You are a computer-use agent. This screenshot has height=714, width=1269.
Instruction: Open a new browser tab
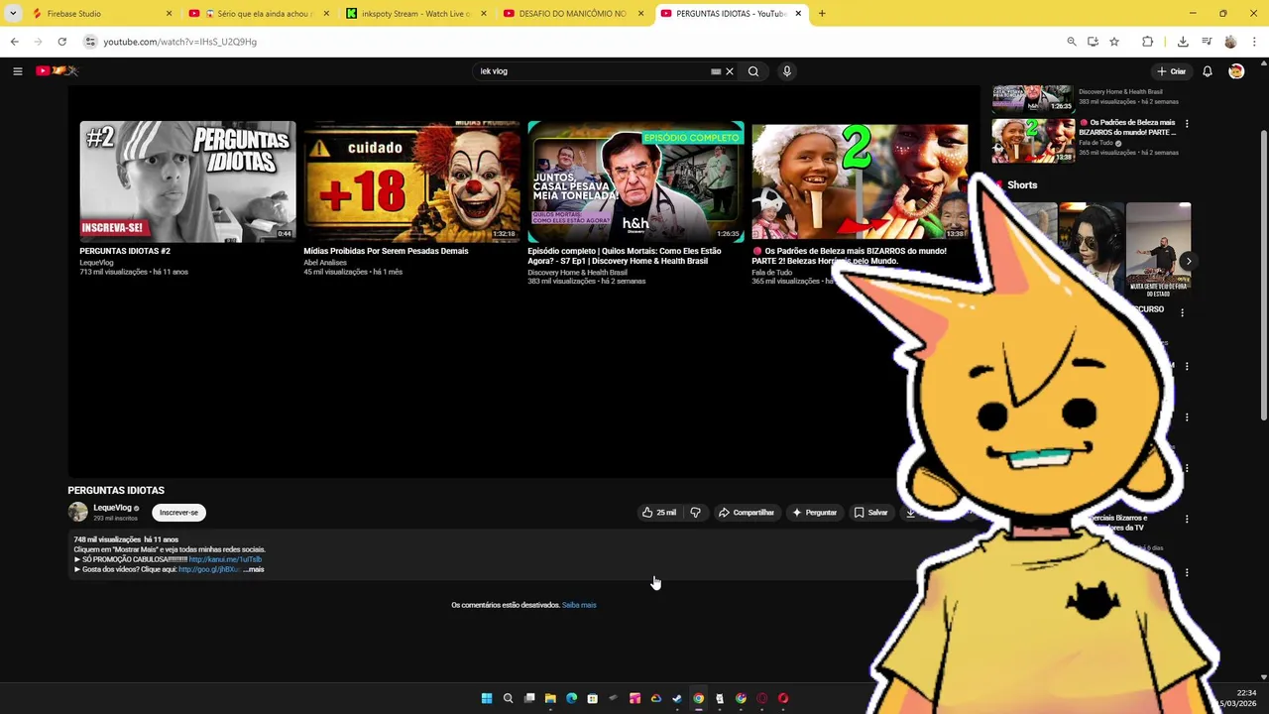coord(822,14)
